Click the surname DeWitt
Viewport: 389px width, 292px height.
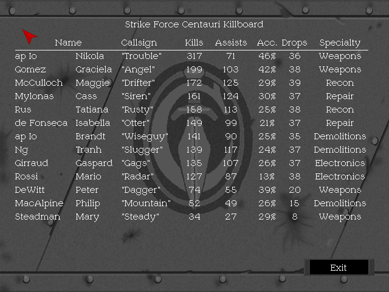coord(30,190)
